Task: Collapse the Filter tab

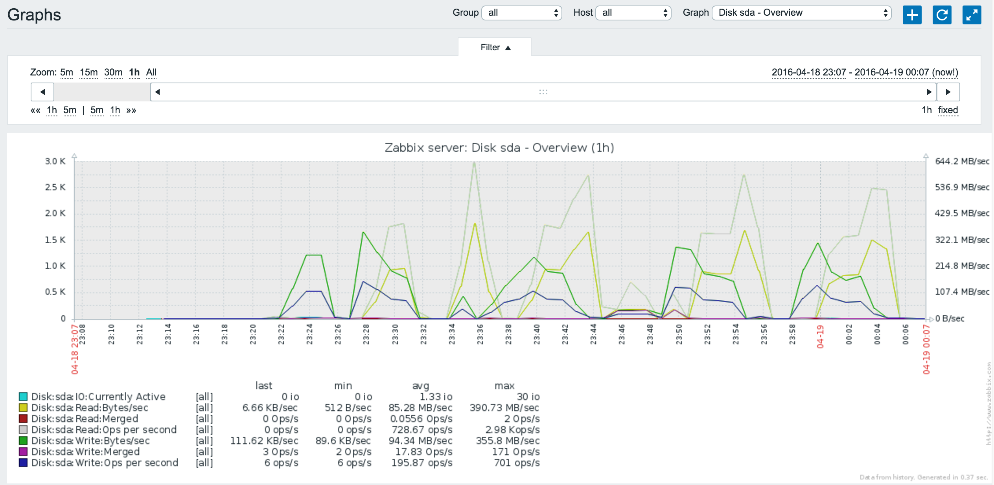Action: click(x=495, y=48)
